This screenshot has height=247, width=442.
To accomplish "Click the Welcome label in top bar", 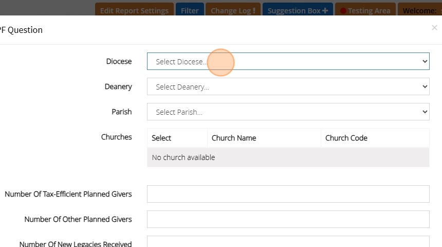I will (419, 11).
